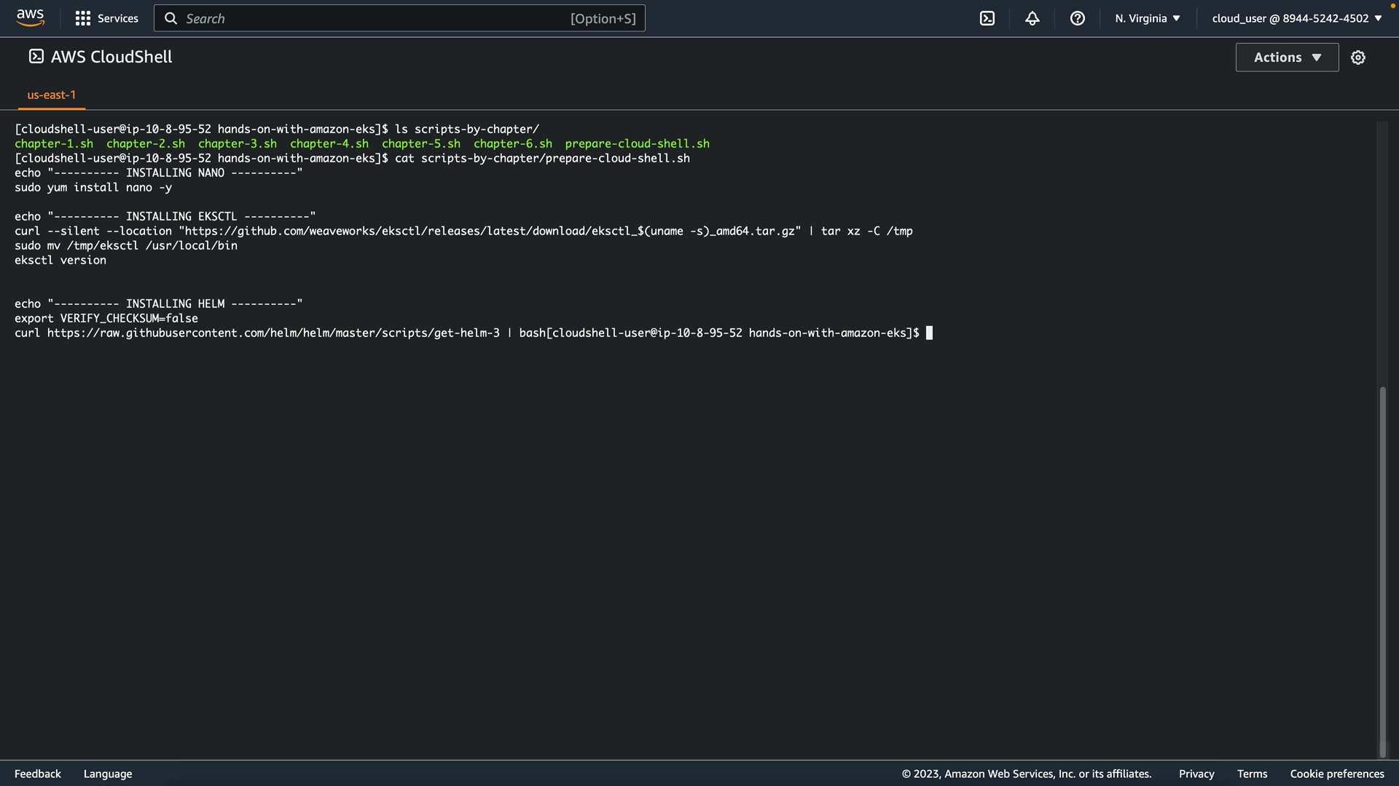This screenshot has width=1399, height=786.
Task: Open the notifications bell icon
Action: pos(1032,18)
